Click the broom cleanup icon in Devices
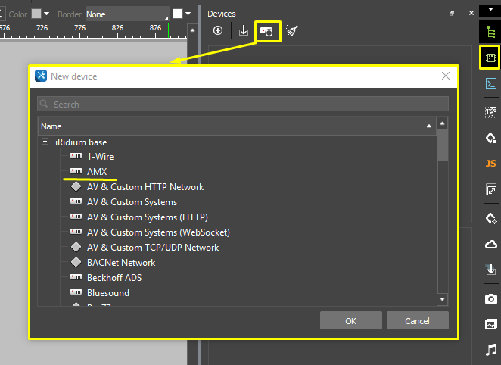The width and height of the screenshot is (501, 365). click(292, 31)
